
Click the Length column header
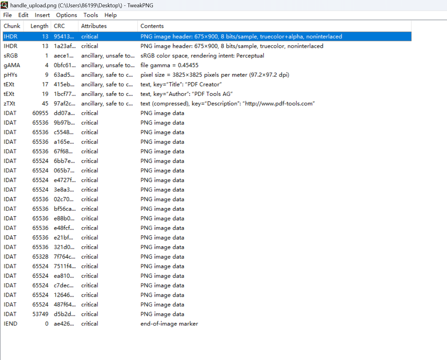(39, 26)
